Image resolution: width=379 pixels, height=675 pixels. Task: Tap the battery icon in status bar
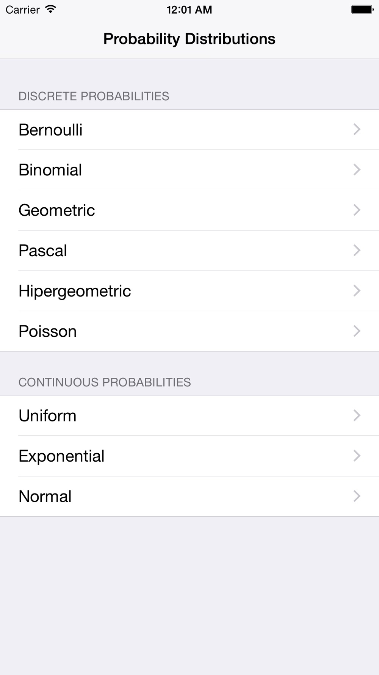point(362,9)
